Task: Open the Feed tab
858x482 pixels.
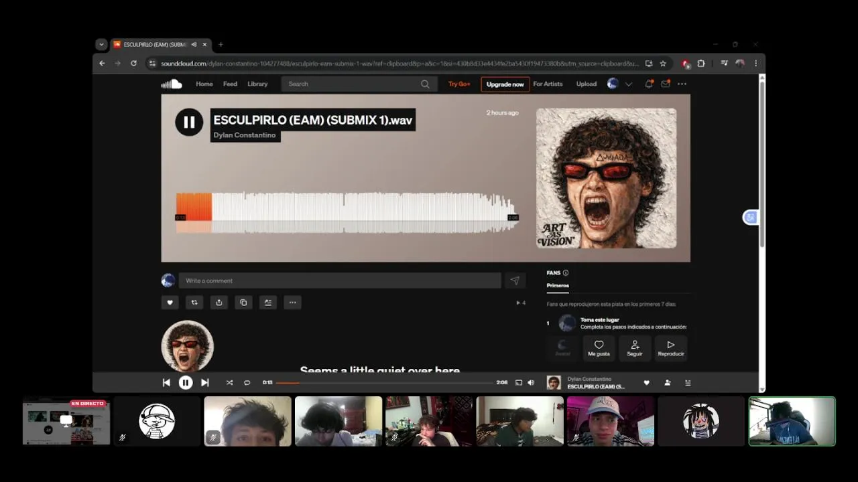Action: [x=230, y=84]
